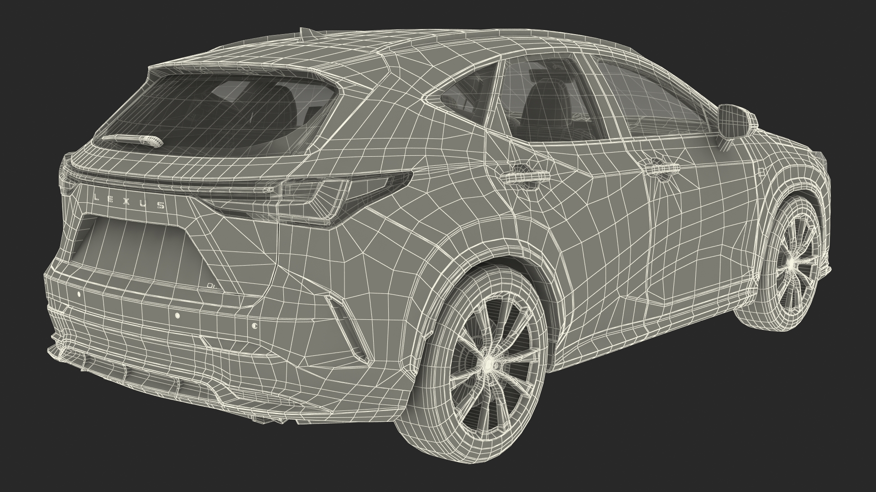Click the center rear bumper parking sensor
876x492 pixels.
(177, 316)
